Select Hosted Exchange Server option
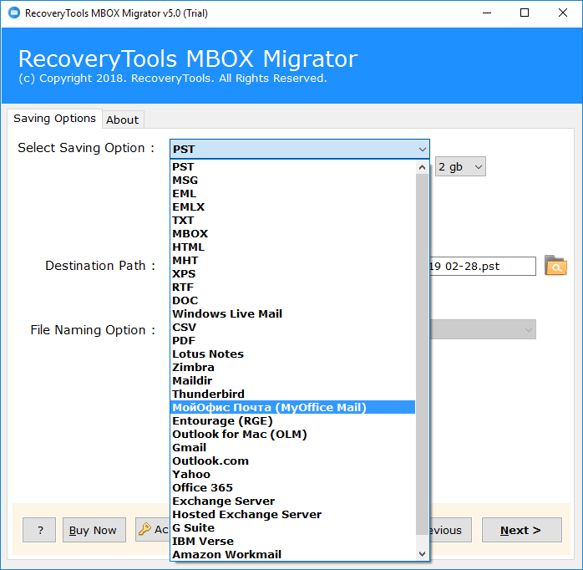 point(293,515)
